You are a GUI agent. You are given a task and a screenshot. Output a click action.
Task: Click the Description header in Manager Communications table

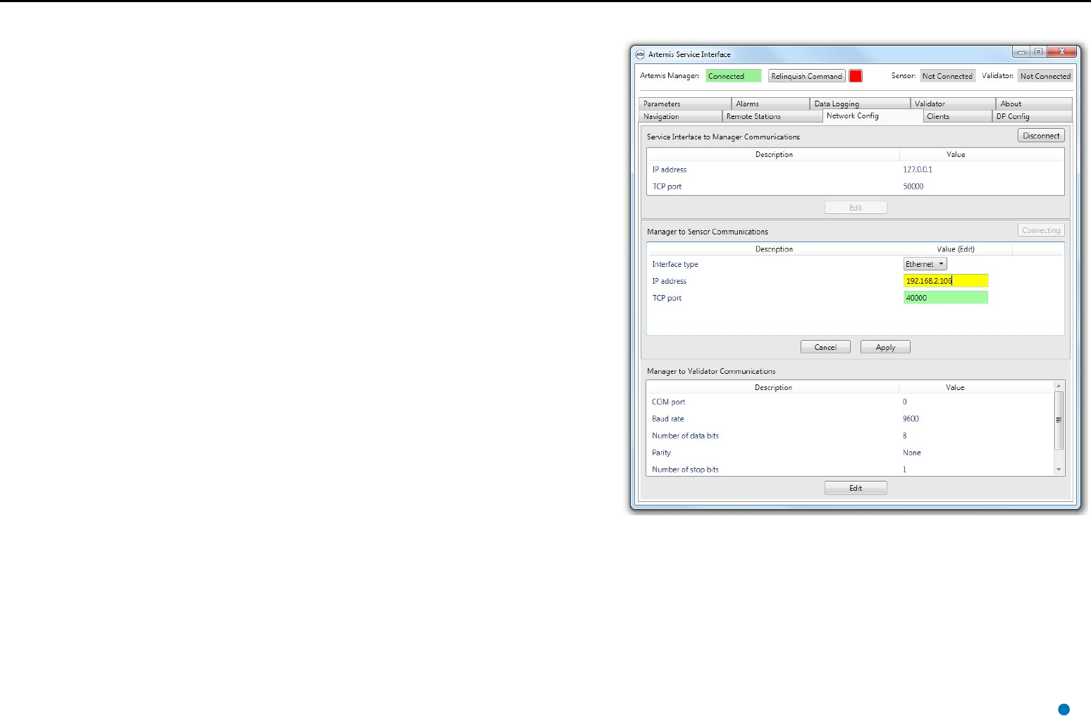point(774,155)
